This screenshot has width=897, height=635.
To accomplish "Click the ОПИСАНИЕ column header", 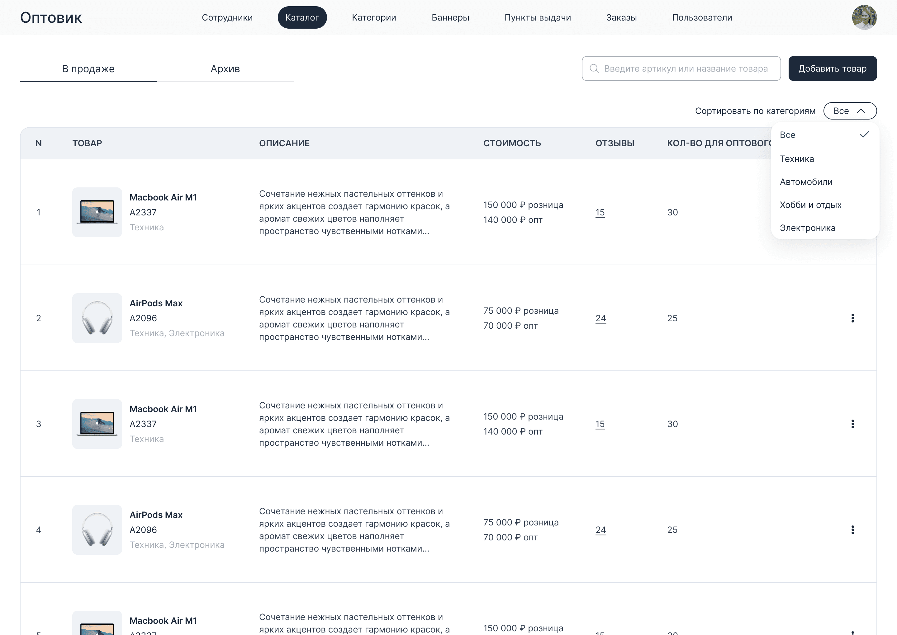I will (284, 143).
